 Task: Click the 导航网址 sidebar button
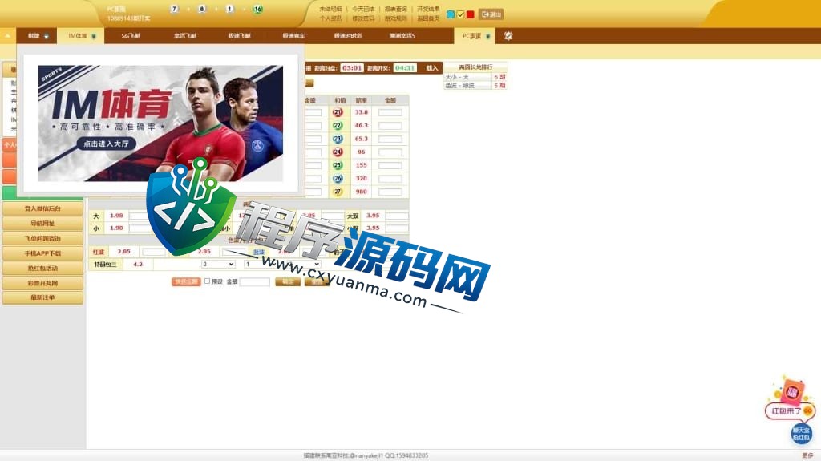pyautogui.click(x=42, y=223)
